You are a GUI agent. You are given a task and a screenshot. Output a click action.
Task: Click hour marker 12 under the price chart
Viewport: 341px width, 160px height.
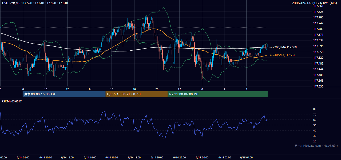pos(68,89)
